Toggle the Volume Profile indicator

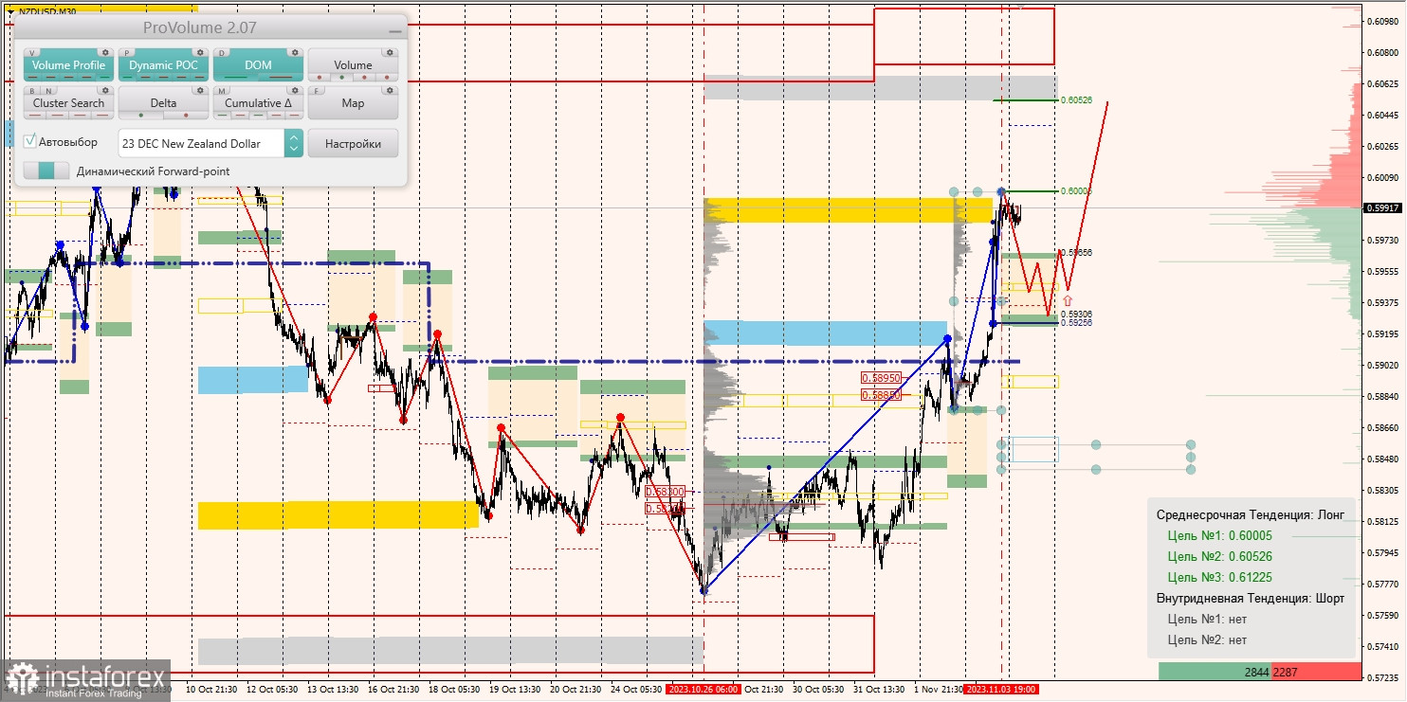click(x=68, y=65)
